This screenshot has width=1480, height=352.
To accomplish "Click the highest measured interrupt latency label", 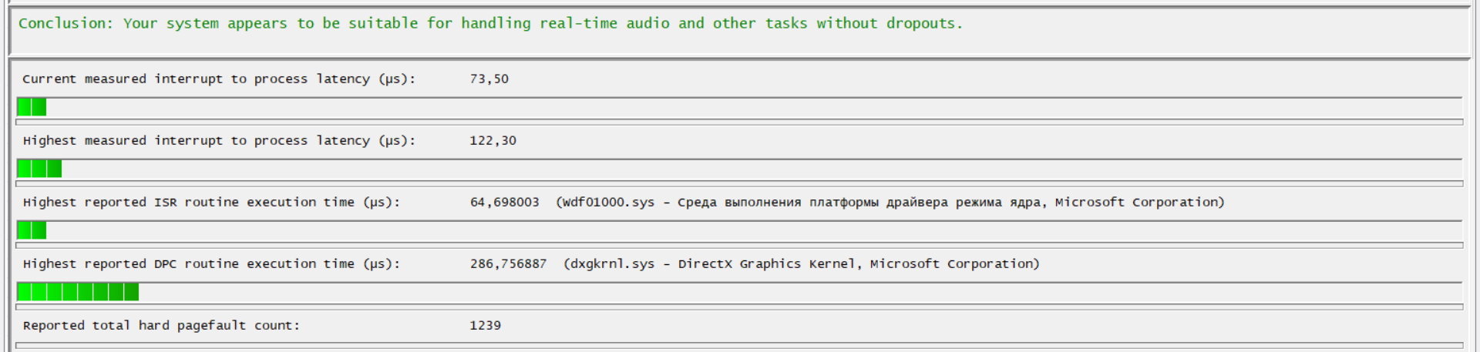I will pyautogui.click(x=219, y=140).
